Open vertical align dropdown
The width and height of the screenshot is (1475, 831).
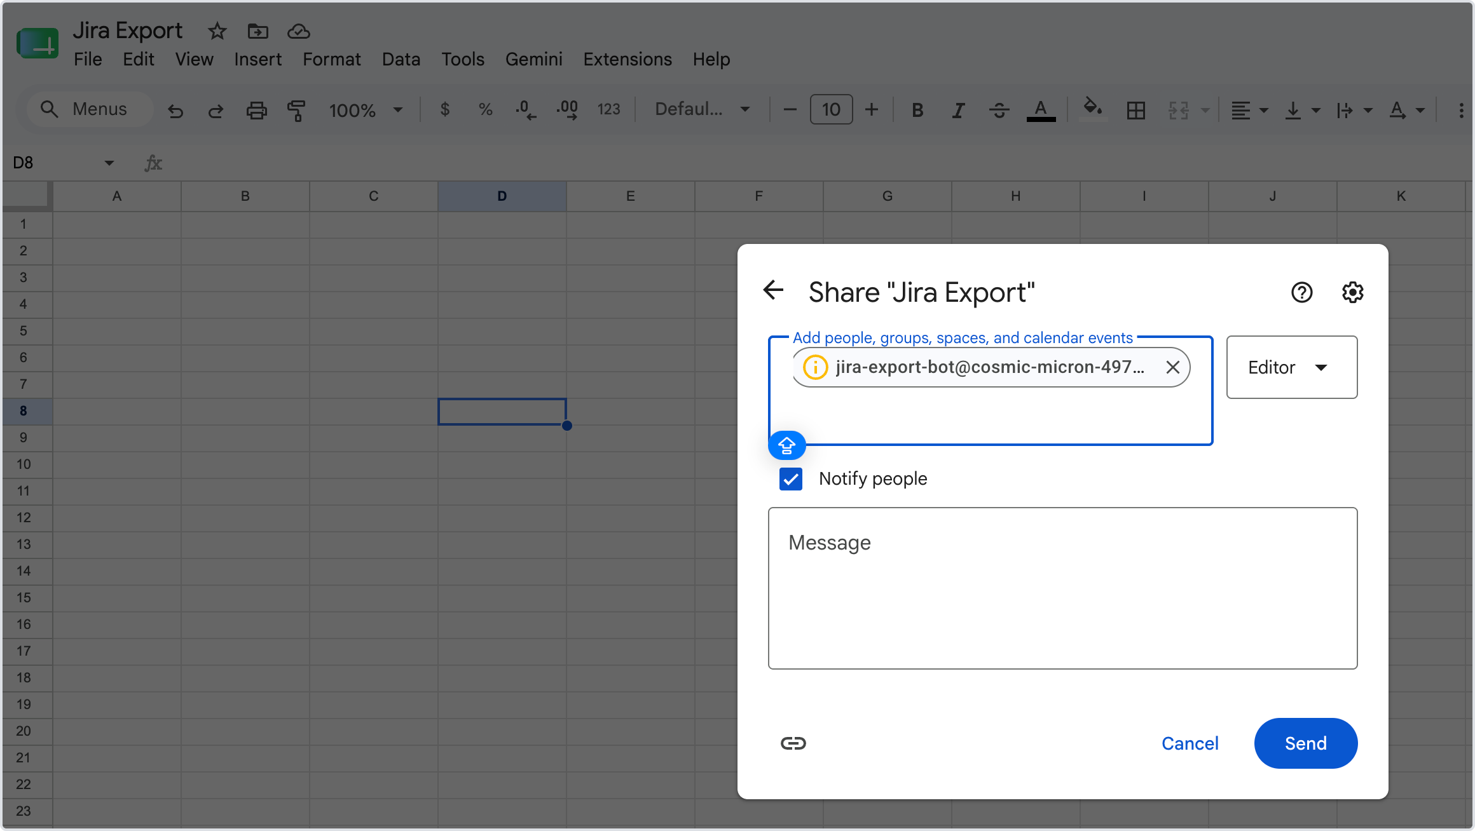pyautogui.click(x=1301, y=111)
